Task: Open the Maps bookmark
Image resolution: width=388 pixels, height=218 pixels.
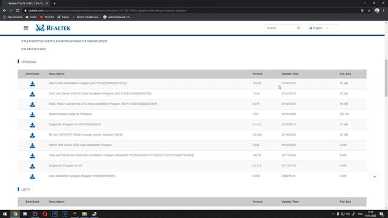Action: [x=63, y=17]
